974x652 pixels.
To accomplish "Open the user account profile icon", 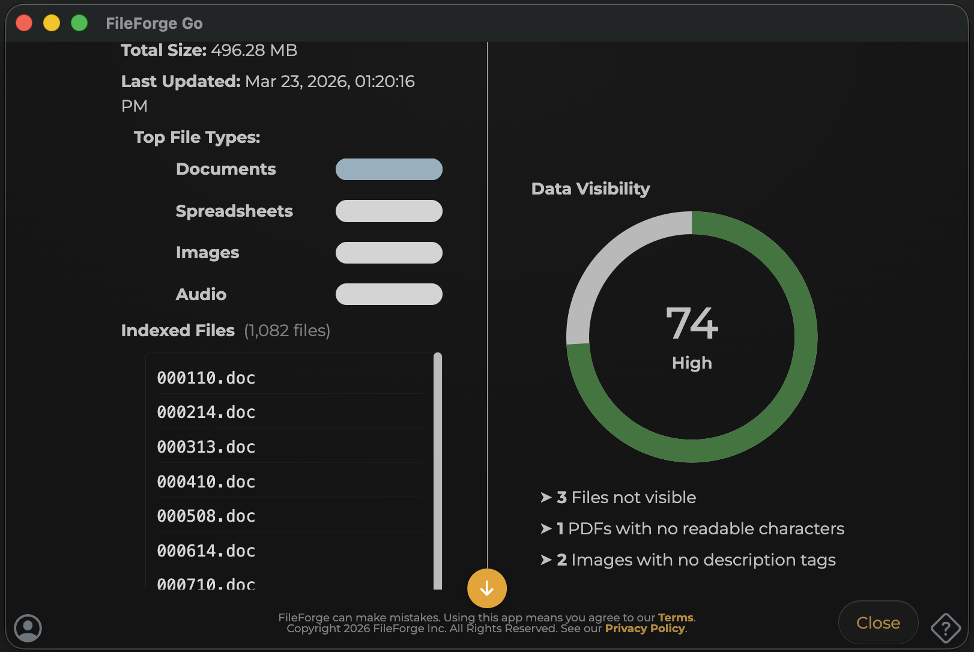I will tap(27, 628).
